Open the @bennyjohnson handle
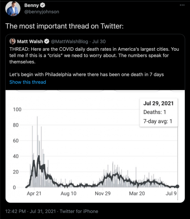Screen dimensions: 190x219 (x=42, y=12)
